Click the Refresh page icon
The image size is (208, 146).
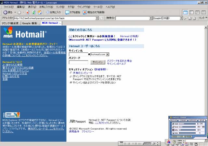click(x=34, y=12)
